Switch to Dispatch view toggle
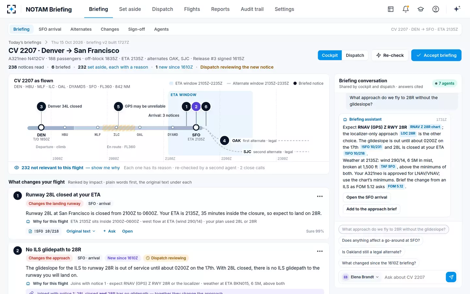The width and height of the screenshot is (470, 294). coord(355,55)
